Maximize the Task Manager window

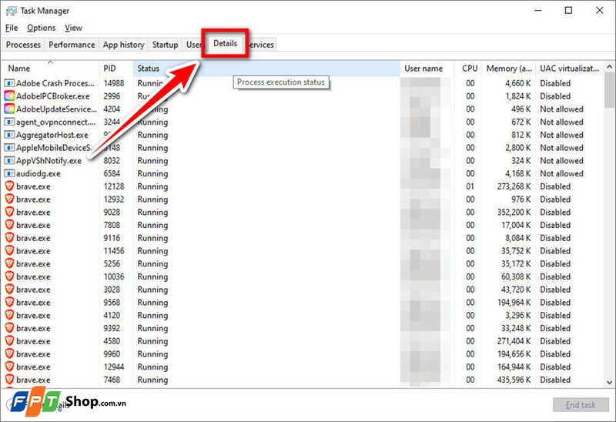(x=568, y=11)
